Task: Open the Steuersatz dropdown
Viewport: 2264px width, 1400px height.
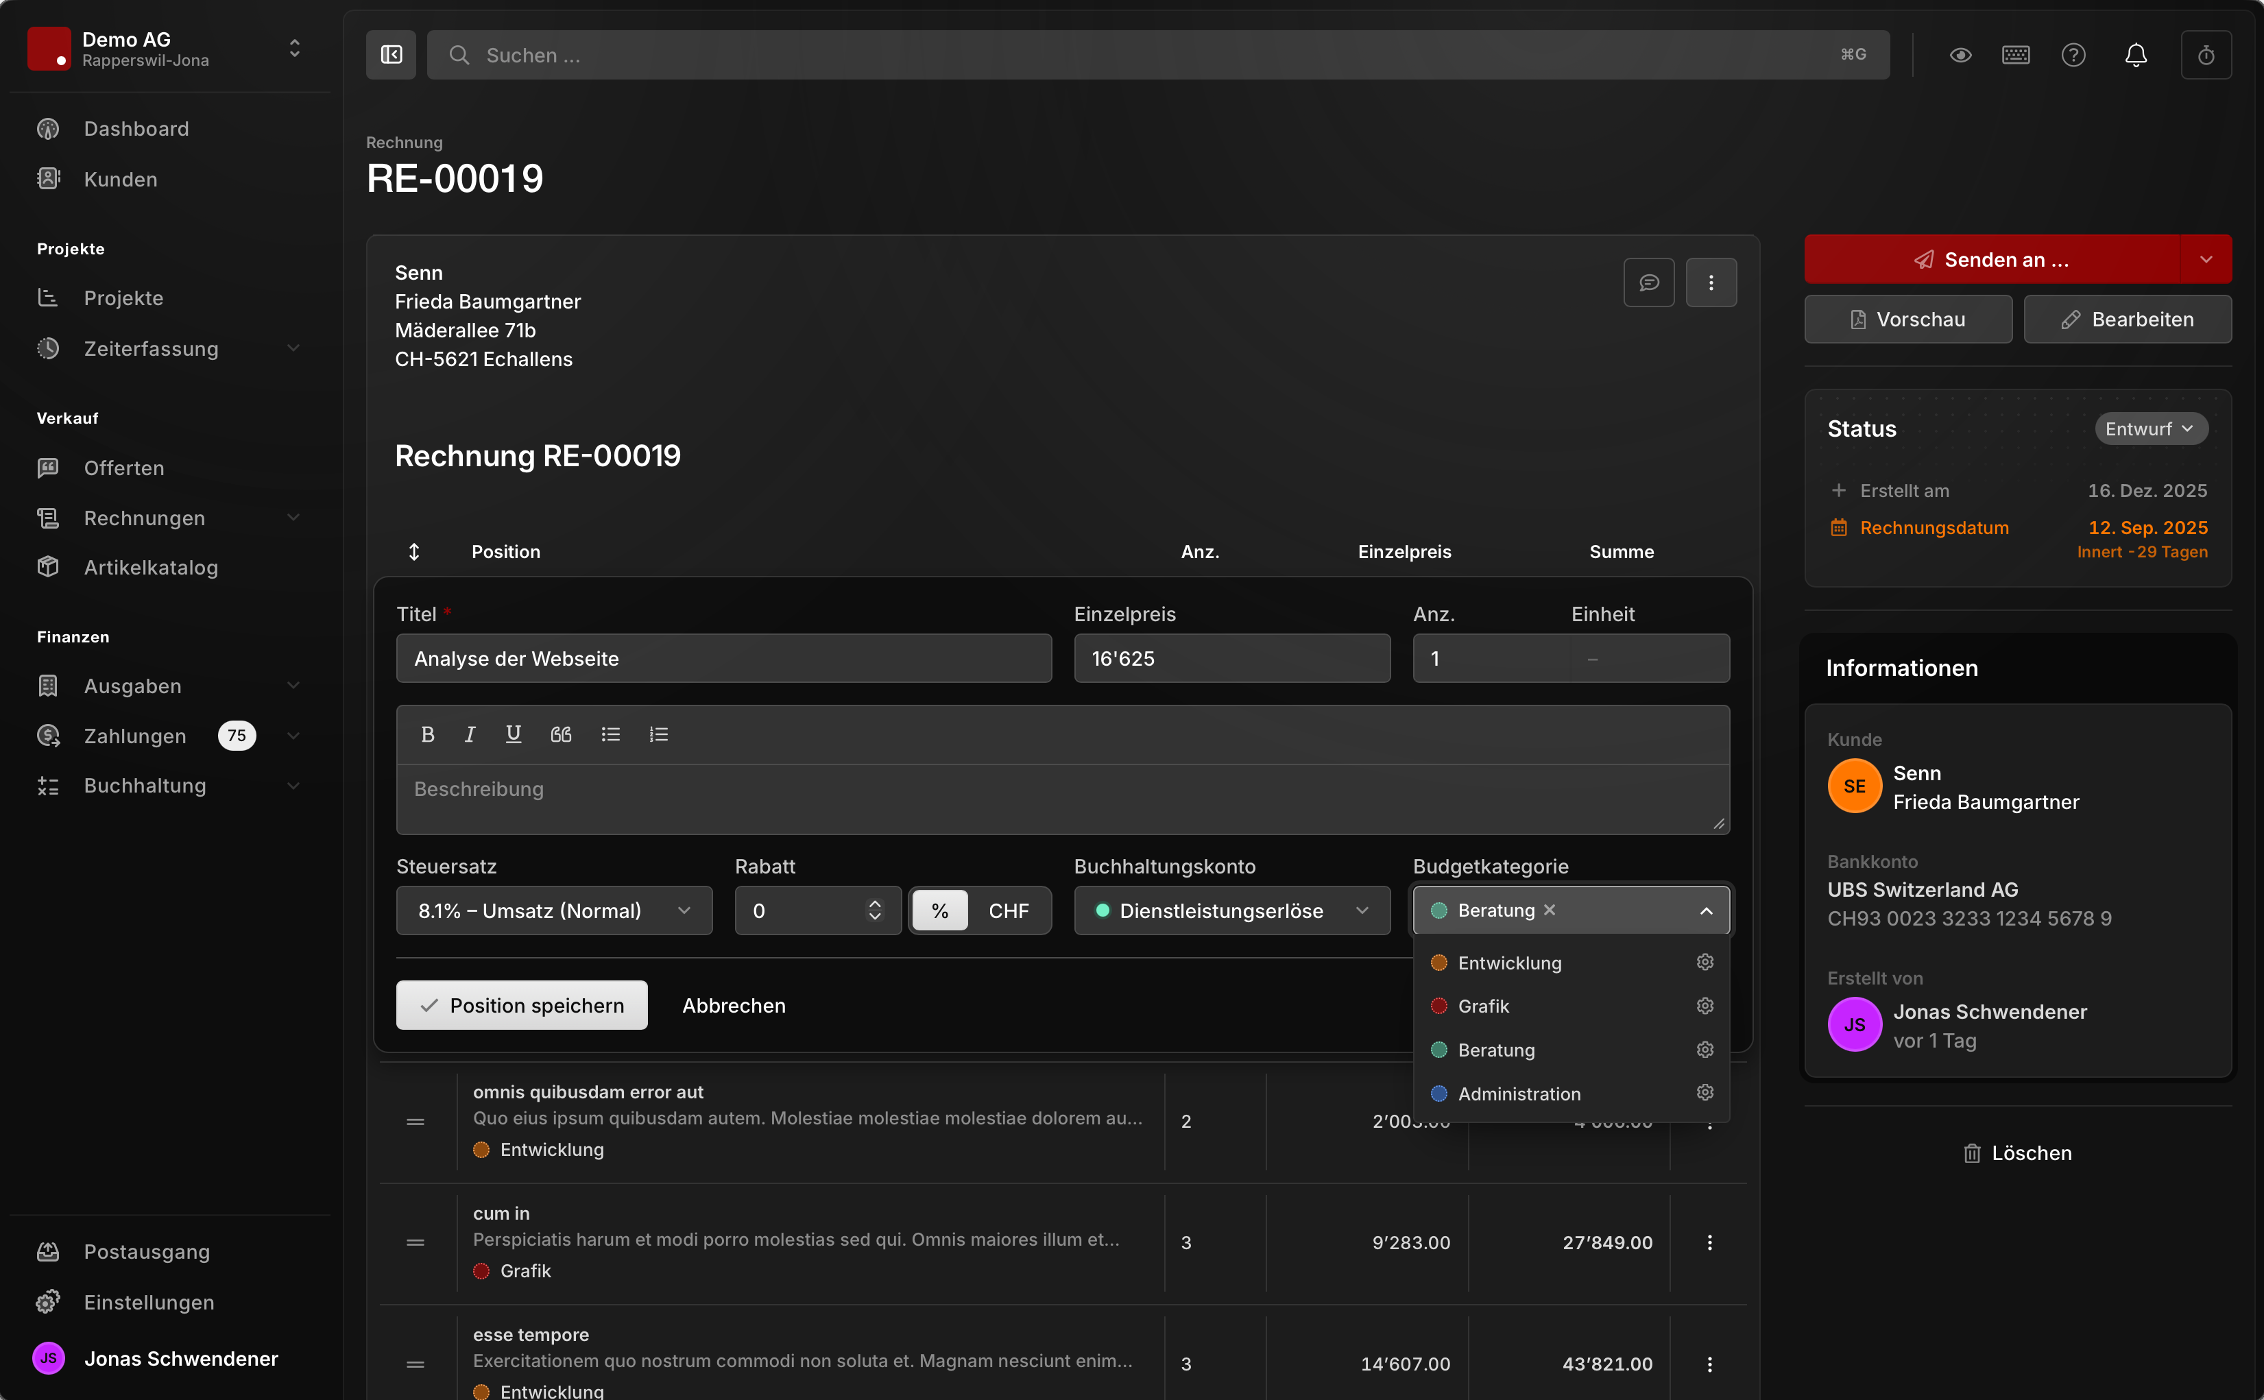Action: coord(554,911)
